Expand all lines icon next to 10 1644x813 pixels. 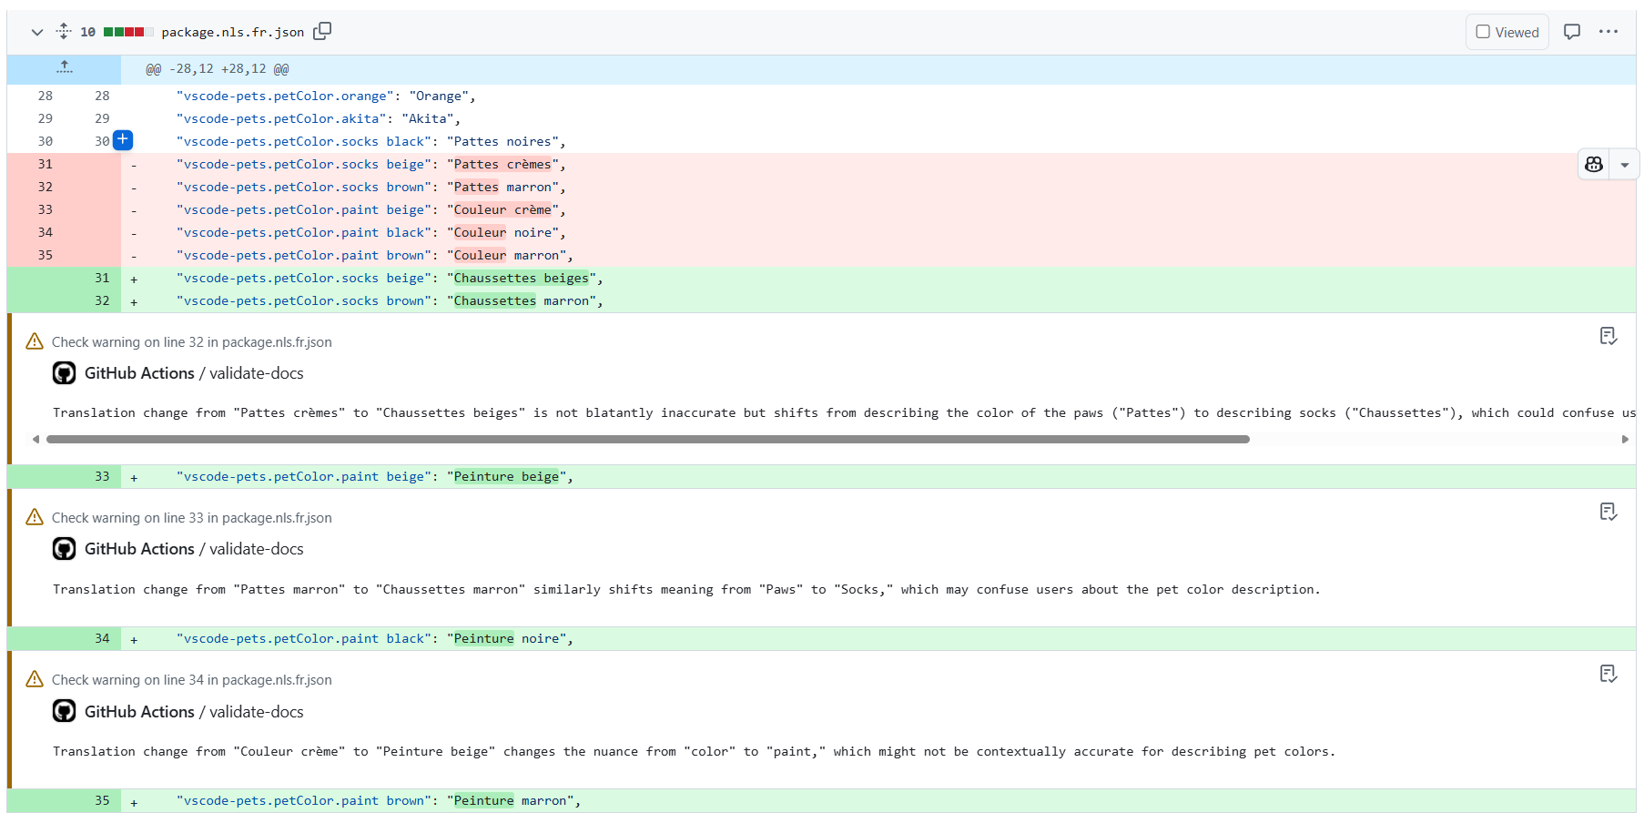[64, 31]
